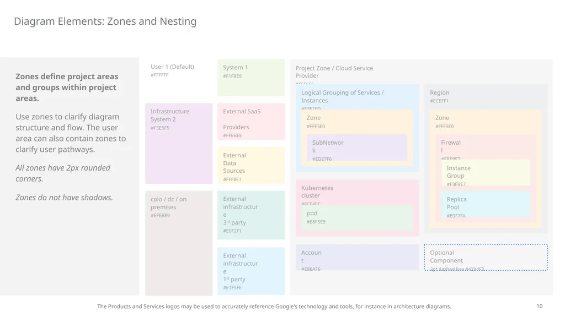
Task: Click the Instance Group yellow-green box
Action: (486, 173)
